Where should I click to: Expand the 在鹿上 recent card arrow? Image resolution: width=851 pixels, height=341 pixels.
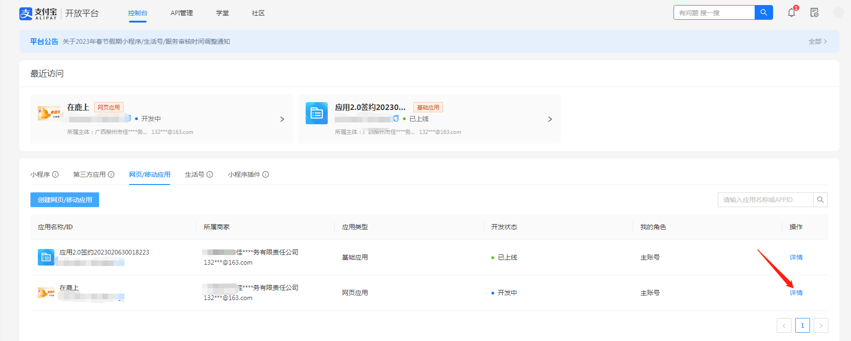pos(282,119)
